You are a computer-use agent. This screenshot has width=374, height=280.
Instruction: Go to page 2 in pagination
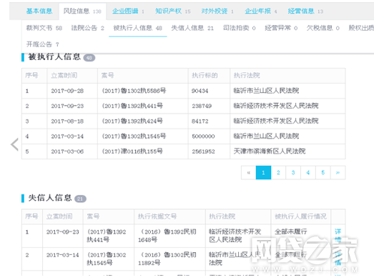[x=278, y=173]
